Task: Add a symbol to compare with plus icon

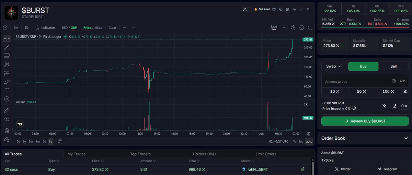Action: (5, 28)
